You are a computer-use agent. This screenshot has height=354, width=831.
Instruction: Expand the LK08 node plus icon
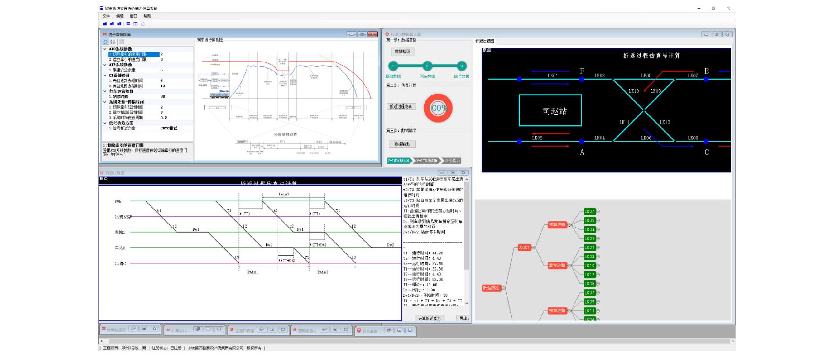(598, 284)
